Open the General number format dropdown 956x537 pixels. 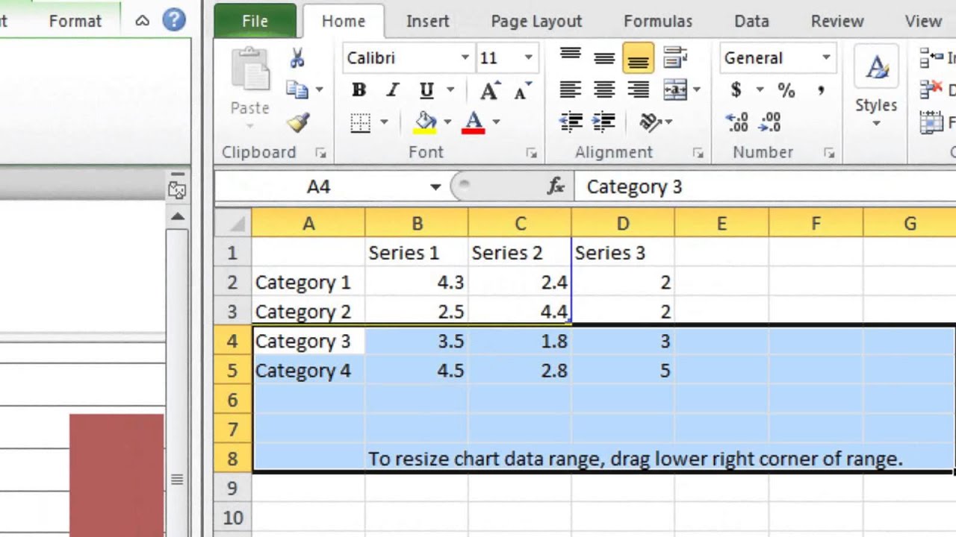825,58
